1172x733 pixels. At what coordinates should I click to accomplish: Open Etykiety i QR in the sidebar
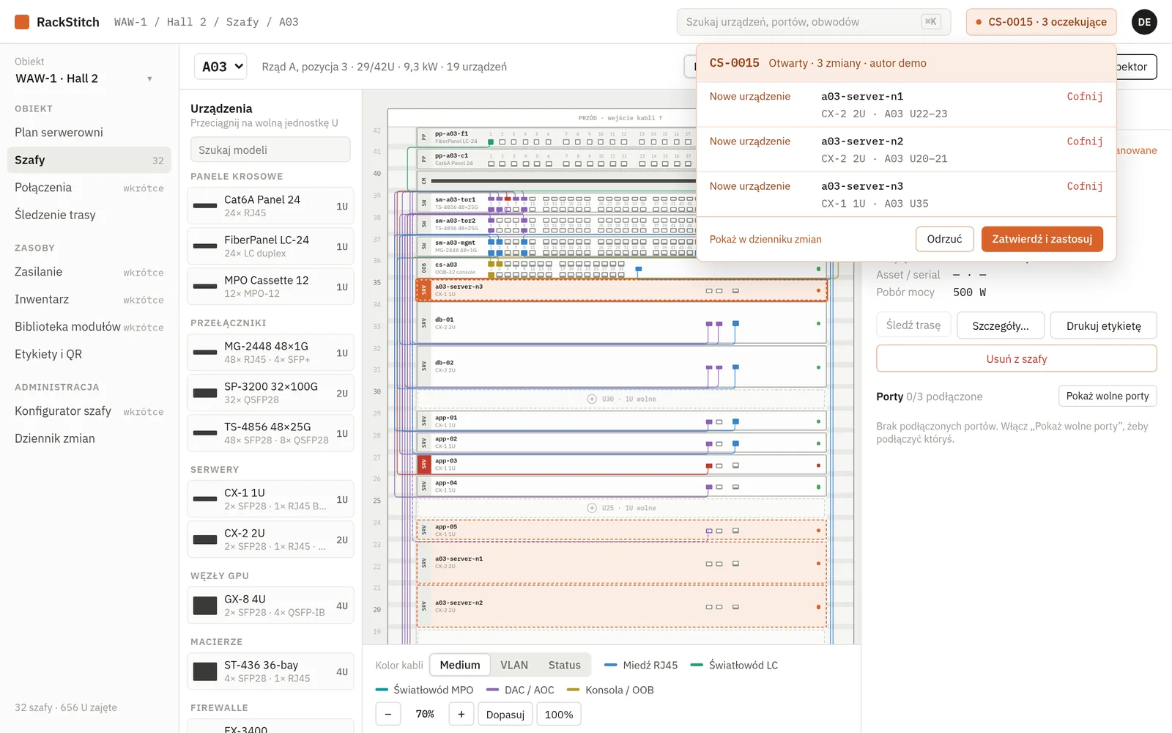pyautogui.click(x=89, y=354)
